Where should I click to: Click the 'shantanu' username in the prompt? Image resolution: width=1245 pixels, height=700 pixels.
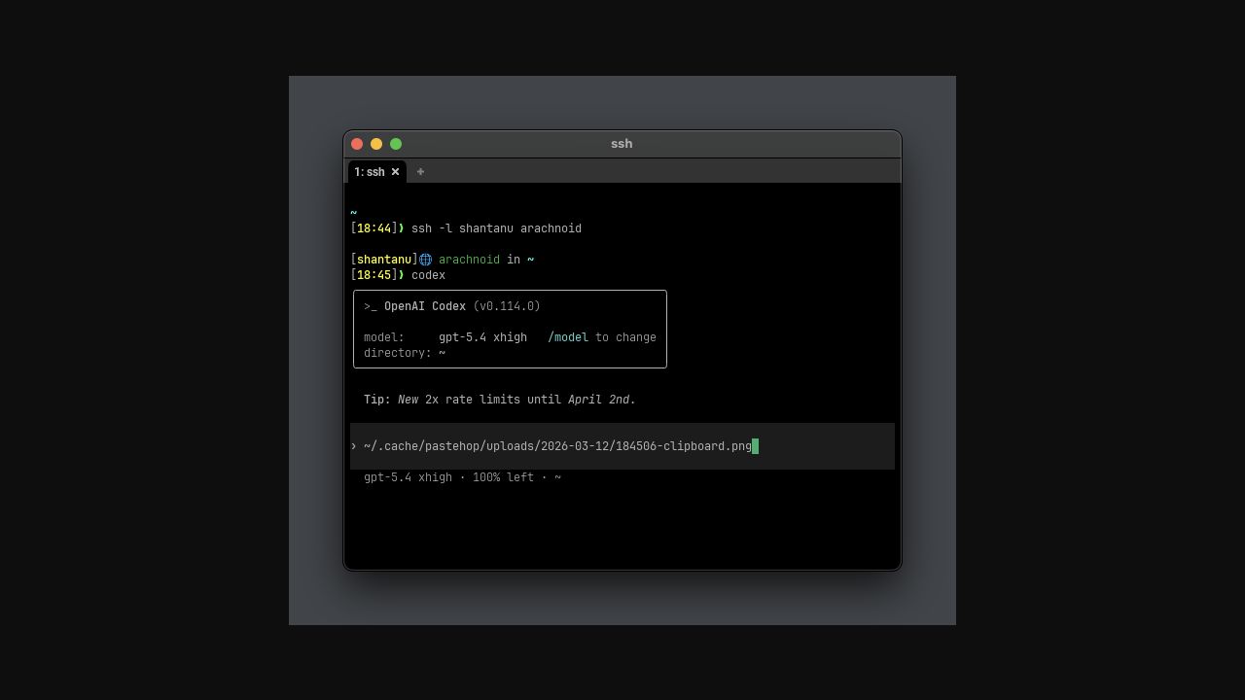pyautogui.click(x=384, y=260)
